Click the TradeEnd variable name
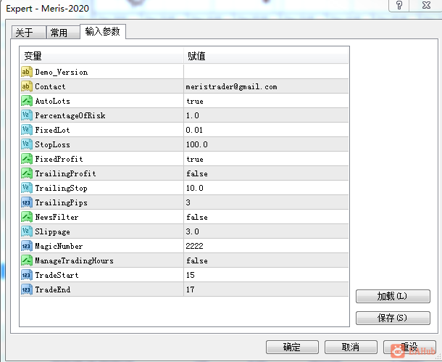Screen dimensions: 442x362 pyautogui.click(x=53, y=289)
